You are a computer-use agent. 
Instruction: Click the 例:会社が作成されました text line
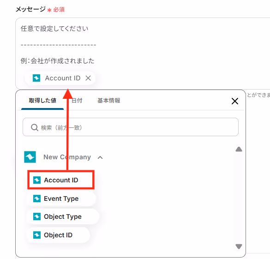click(x=58, y=61)
